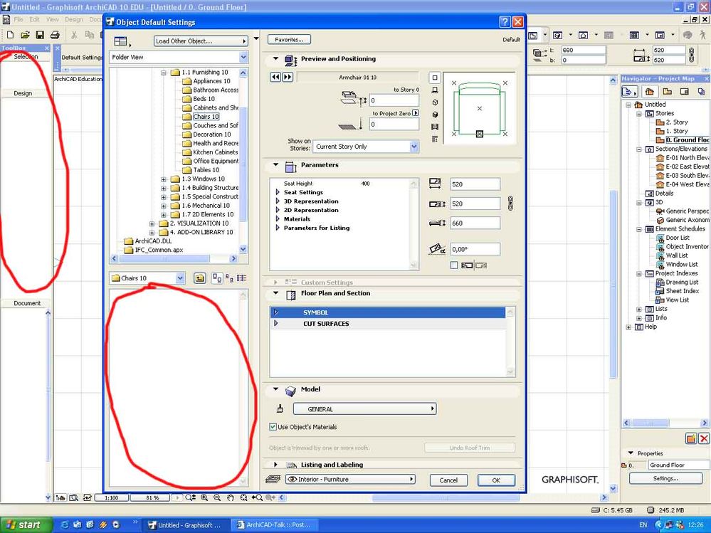Open the Design menu

73,19
